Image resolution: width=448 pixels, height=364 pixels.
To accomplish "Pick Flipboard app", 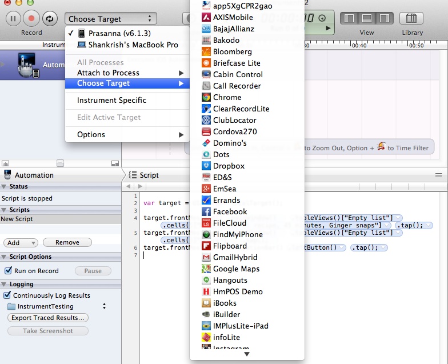I will 247,246.
